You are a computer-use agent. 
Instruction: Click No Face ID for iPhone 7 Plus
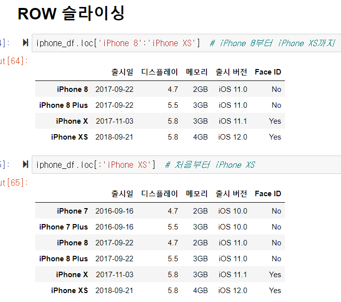276,226
